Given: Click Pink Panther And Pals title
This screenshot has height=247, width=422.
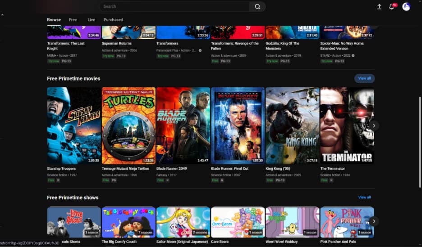Looking at the screenshot, I should [x=338, y=242].
